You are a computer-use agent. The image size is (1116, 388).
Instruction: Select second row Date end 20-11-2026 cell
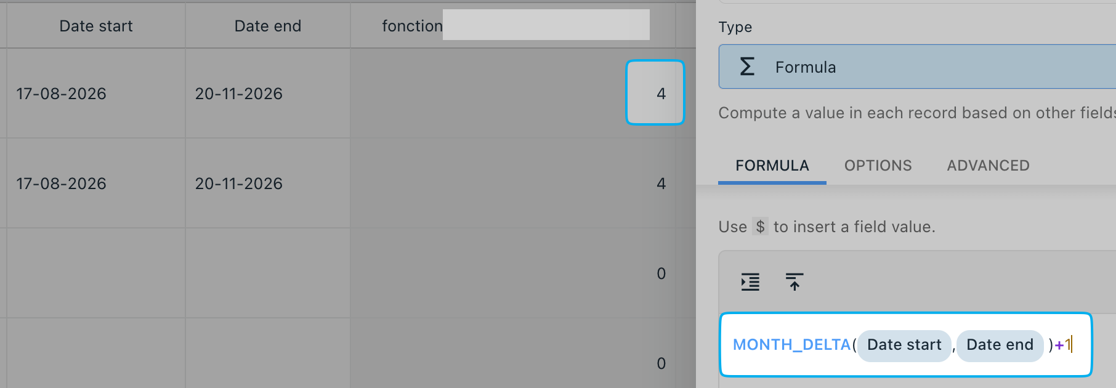coord(268,184)
